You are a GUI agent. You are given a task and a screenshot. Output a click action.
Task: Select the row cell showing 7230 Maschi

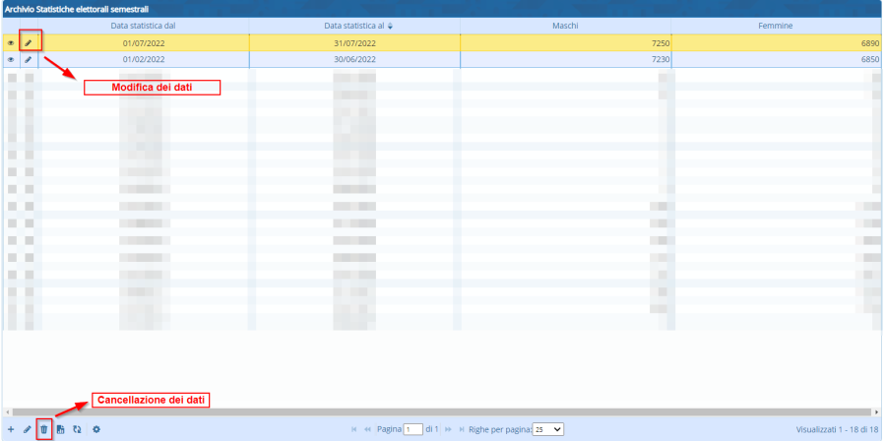tap(566, 59)
